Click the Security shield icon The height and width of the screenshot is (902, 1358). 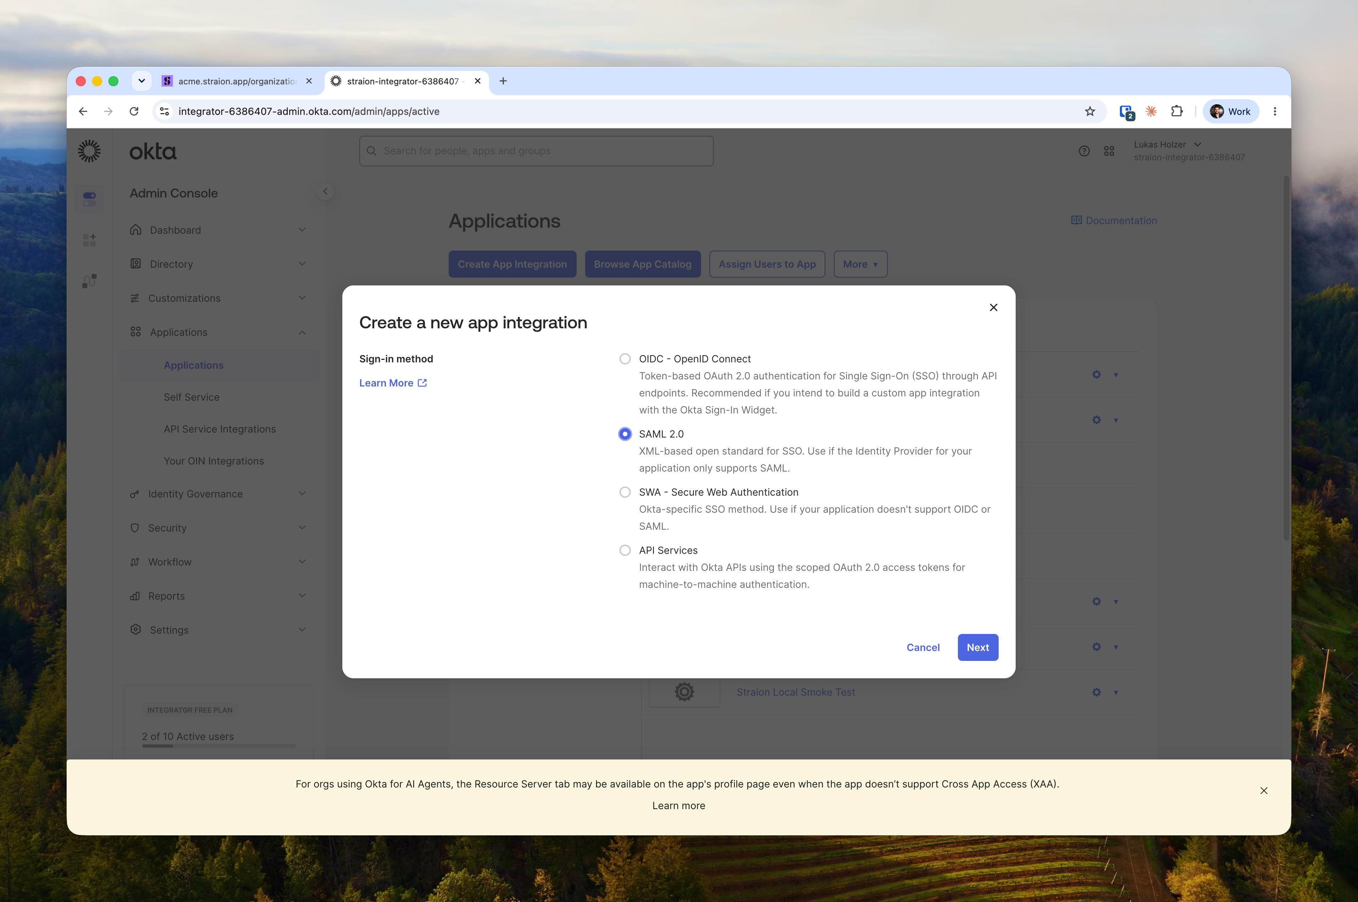point(135,528)
